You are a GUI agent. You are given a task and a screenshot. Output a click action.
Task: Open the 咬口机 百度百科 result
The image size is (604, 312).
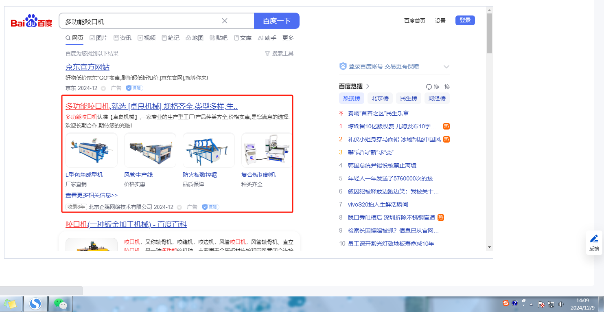pos(126,224)
